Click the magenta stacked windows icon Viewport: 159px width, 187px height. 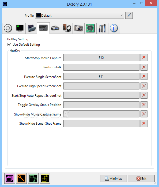click(x=10, y=178)
